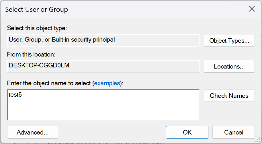The image size is (262, 144).
Task: Open the Object Types dialog
Action: click(229, 40)
